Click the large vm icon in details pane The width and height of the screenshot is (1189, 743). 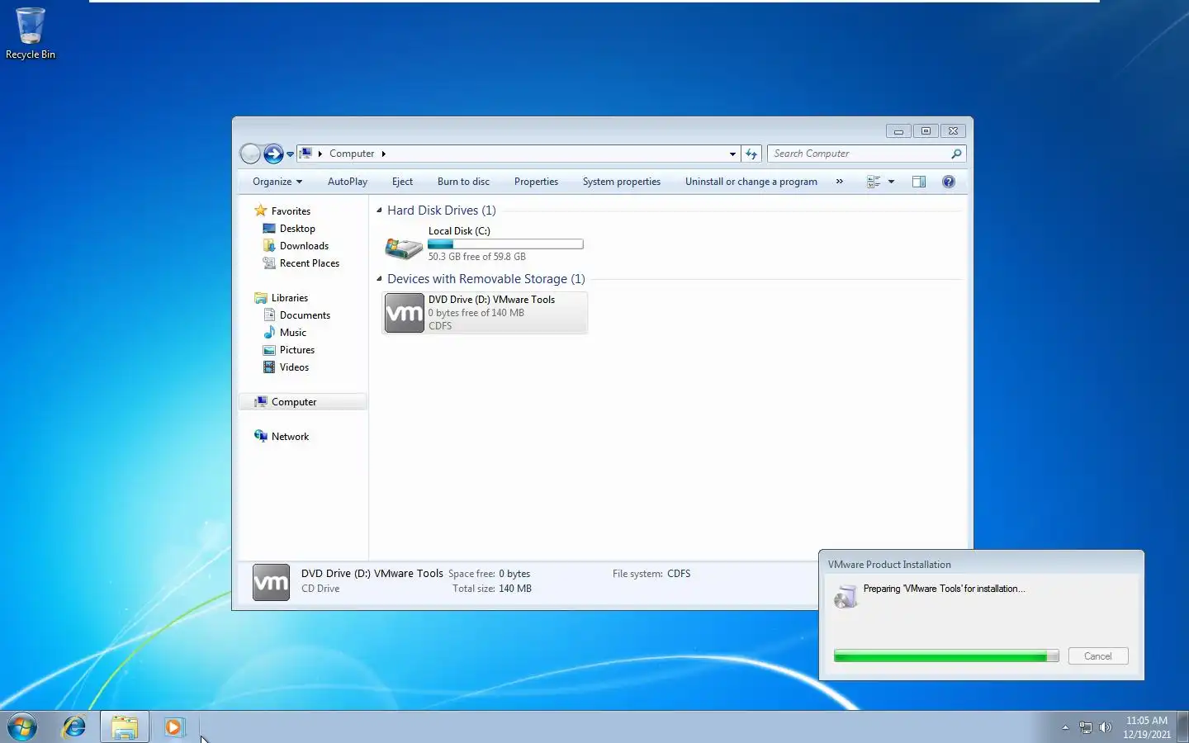coord(271,582)
